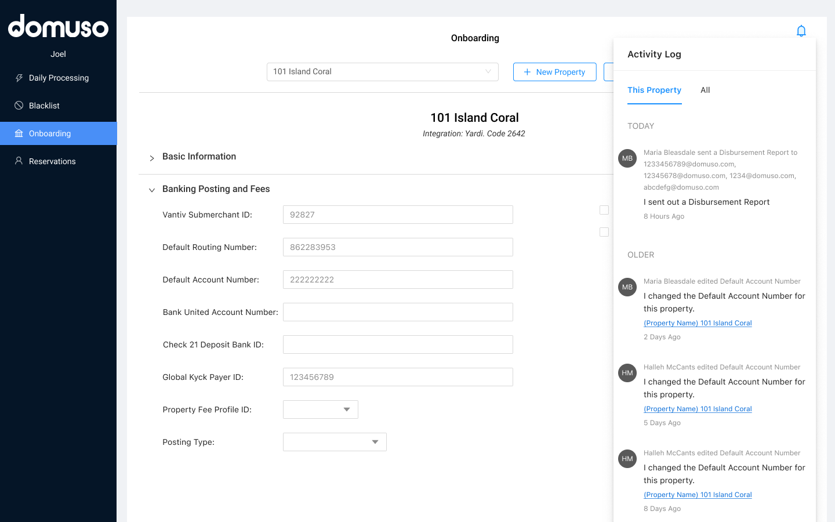835x522 pixels.
Task: Open the Blacklist page
Action: (59, 106)
